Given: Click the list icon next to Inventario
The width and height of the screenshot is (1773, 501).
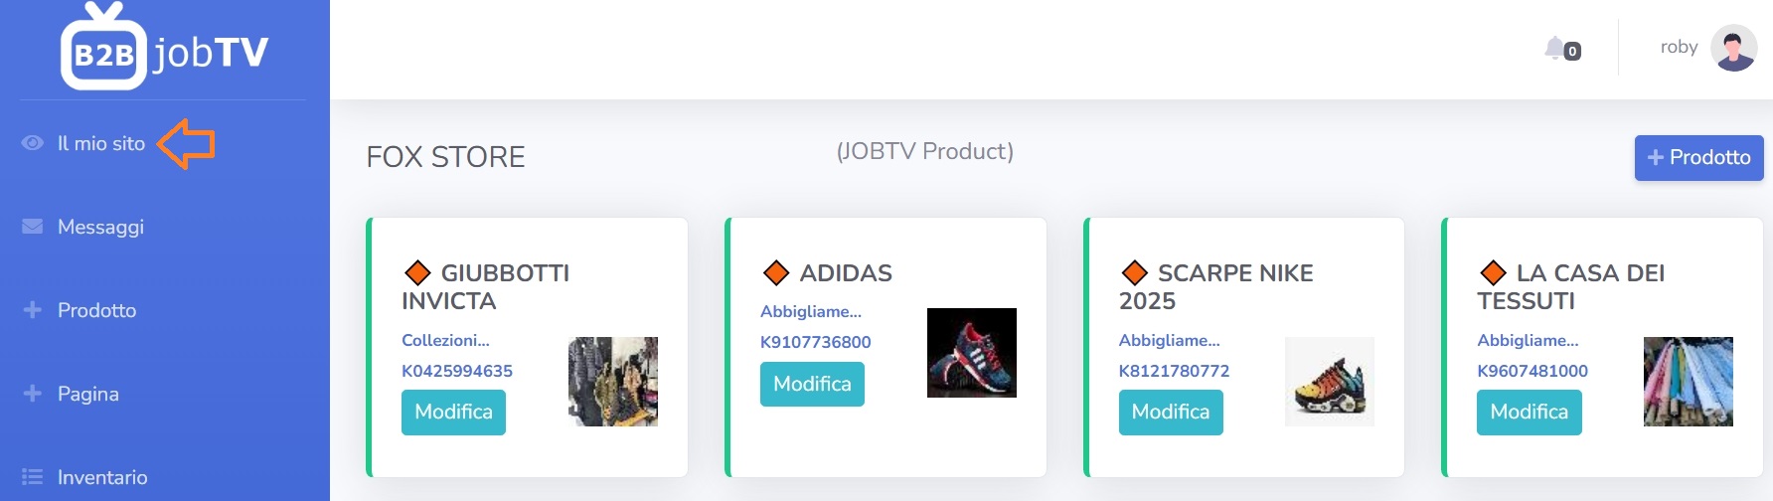Looking at the screenshot, I should pos(33,477).
